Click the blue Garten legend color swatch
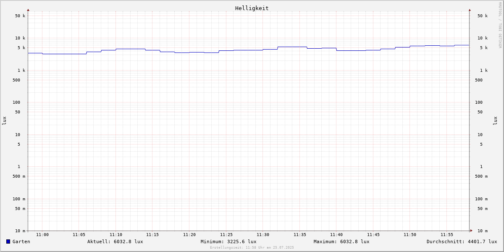The height and width of the screenshot is (252, 504). pos(8,241)
